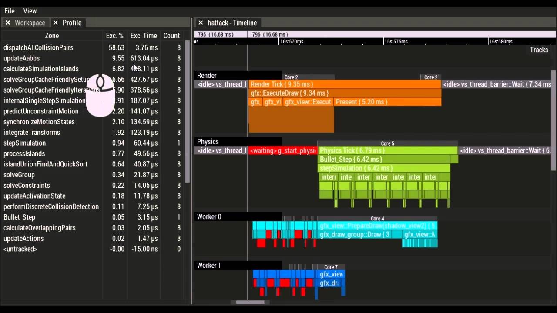The image size is (557, 313).
Task: Select the synchronizeMotionStates zone row
Action: click(x=92, y=122)
